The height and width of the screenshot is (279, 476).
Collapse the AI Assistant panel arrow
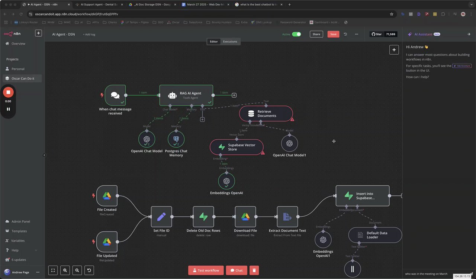pyautogui.click(x=469, y=34)
